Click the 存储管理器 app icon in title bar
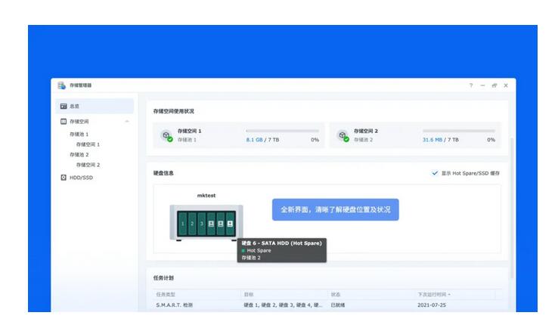The height and width of the screenshot is (328, 555). pyautogui.click(x=61, y=85)
